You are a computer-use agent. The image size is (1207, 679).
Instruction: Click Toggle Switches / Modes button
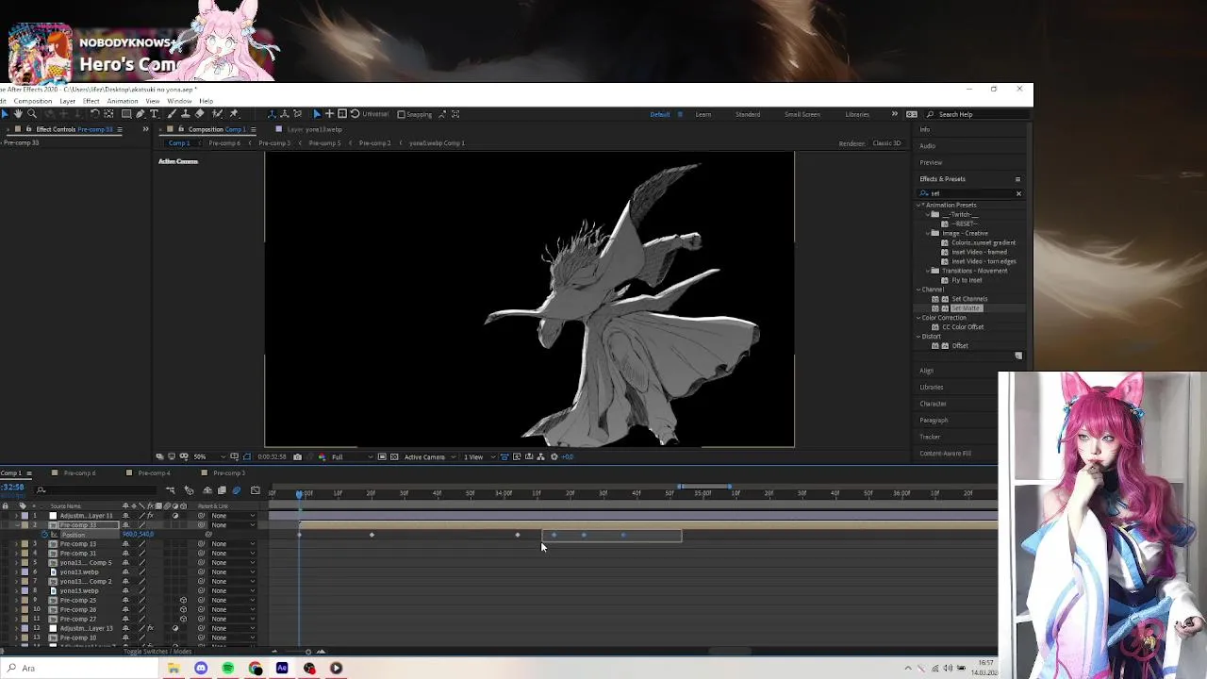tap(157, 652)
